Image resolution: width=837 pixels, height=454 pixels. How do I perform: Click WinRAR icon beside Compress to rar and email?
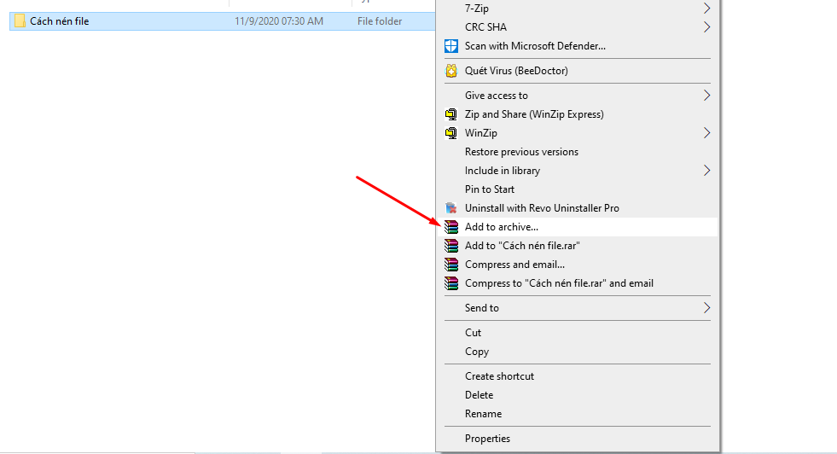[451, 283]
